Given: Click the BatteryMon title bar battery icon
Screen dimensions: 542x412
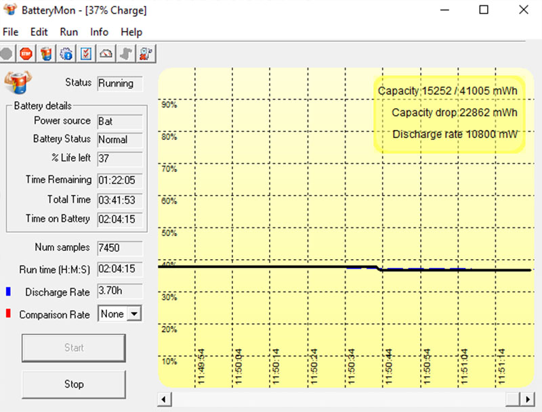Looking at the screenshot, I should (x=9, y=10).
